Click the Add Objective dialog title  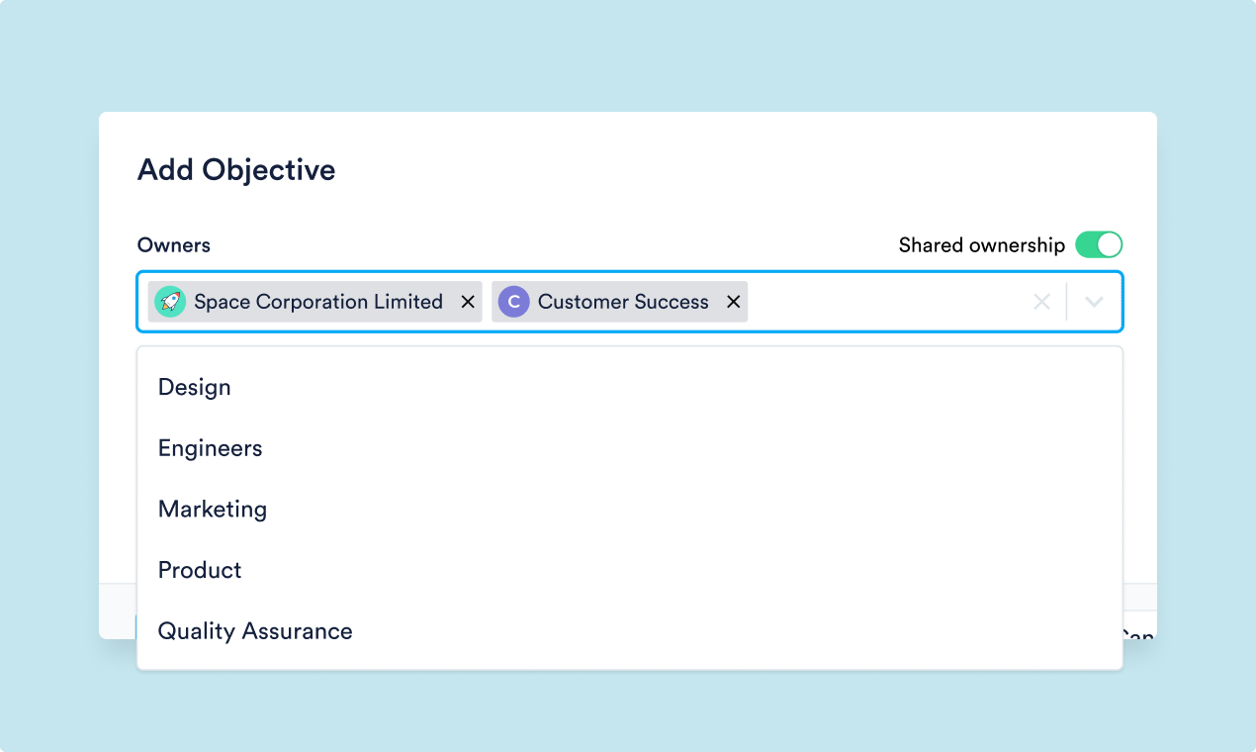pos(235,170)
